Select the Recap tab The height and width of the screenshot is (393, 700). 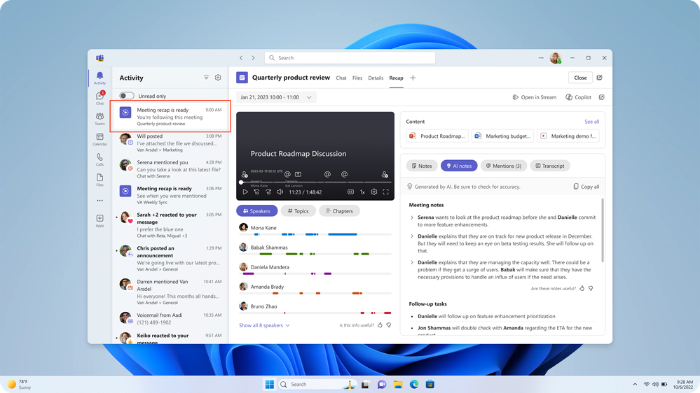pos(396,78)
